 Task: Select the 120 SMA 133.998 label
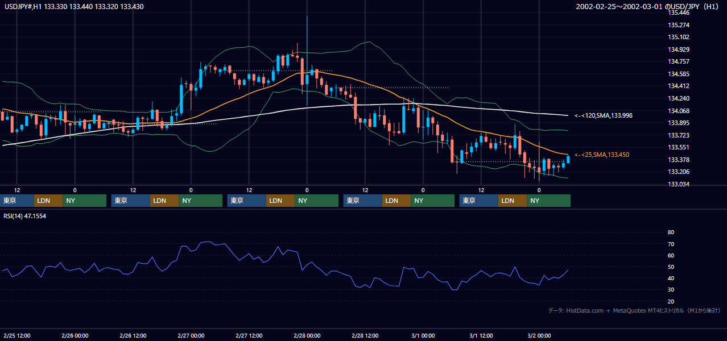click(603, 115)
